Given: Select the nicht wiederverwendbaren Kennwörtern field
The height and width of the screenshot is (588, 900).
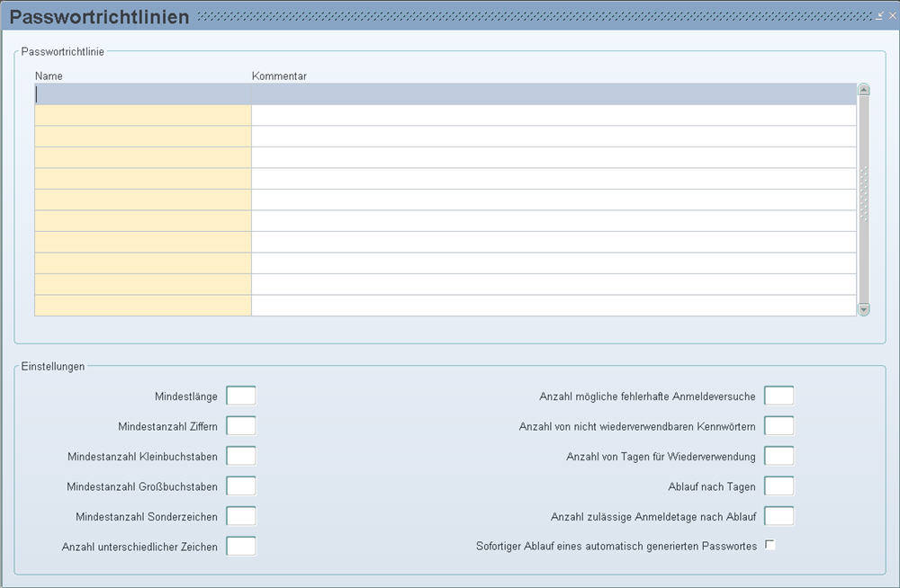Looking at the screenshot, I should pyautogui.click(x=778, y=426).
